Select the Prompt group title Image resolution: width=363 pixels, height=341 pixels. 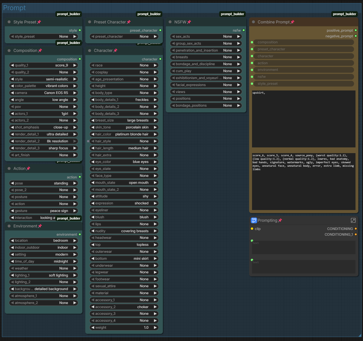coord(14,8)
